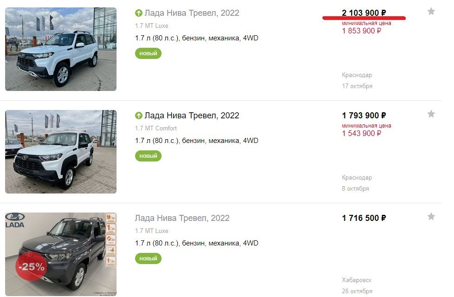Image resolution: width=454 pixels, height=297 pixels.
Task: Click новый badge on Comfort listing
Action: pyautogui.click(x=148, y=156)
